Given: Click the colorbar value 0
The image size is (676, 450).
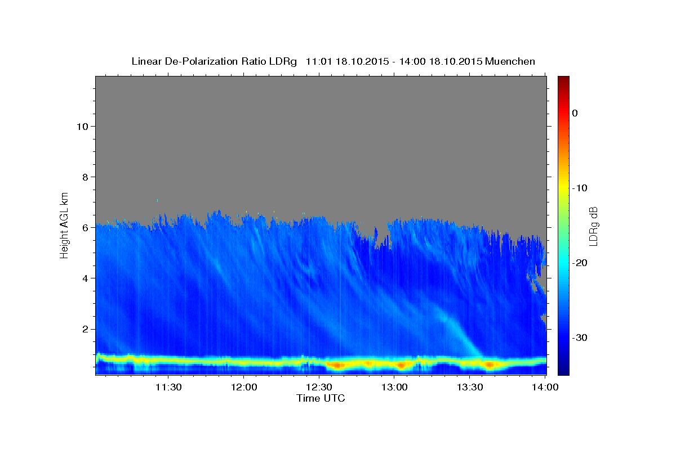Looking at the screenshot, I should coord(575,113).
